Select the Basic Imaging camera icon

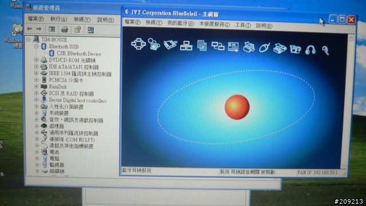coord(295,49)
